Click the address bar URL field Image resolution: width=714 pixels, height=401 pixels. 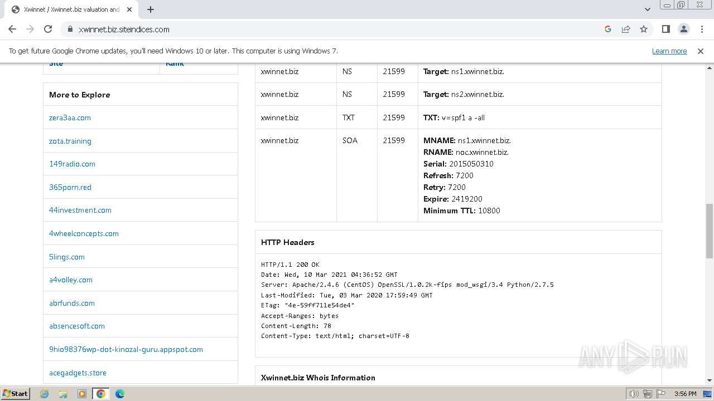[335, 29]
